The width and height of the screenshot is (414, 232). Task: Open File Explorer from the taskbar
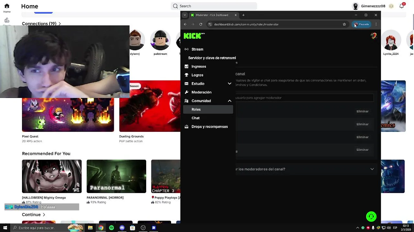pos(90,228)
